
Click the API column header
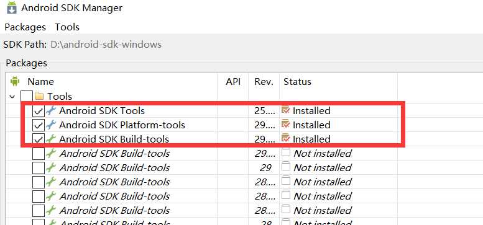coord(233,82)
